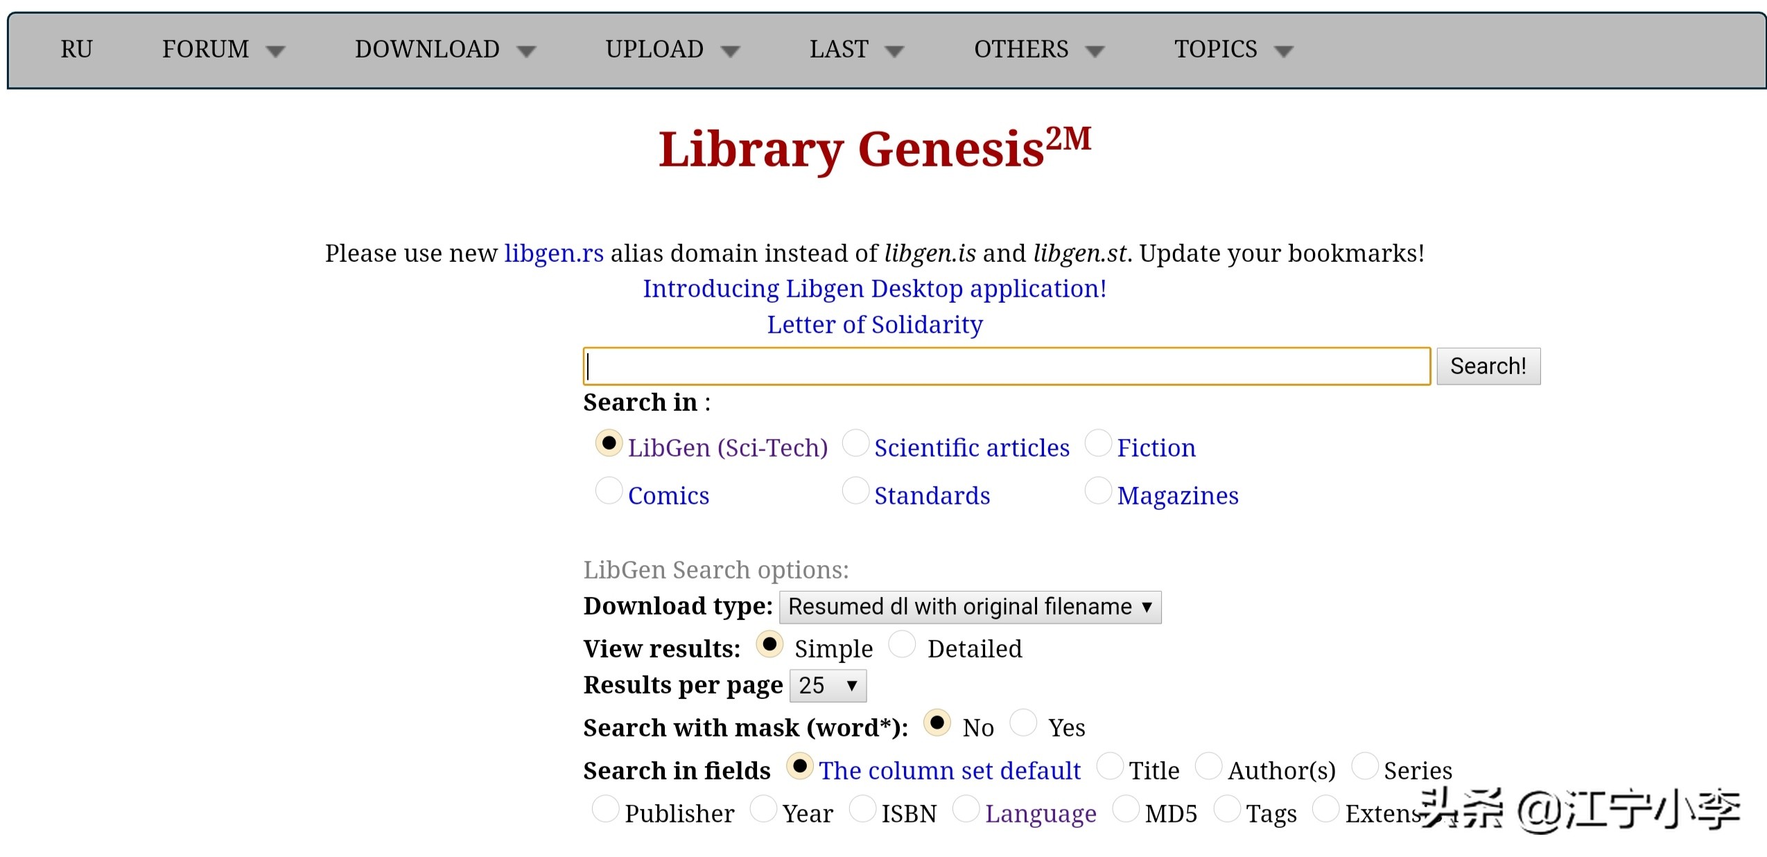The image size is (1767, 857).
Task: Open the UPLOAD menu
Action: [672, 49]
